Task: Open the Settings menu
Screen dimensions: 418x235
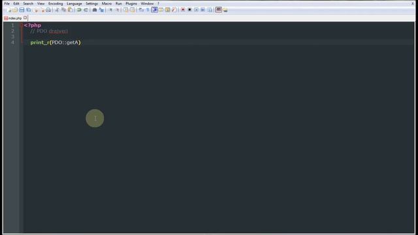Action: point(91,3)
